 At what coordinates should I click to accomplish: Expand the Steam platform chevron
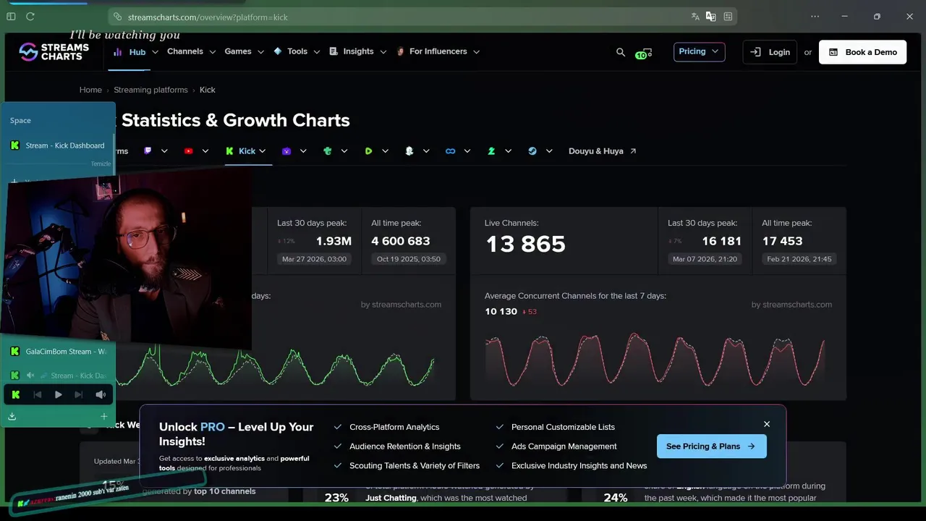[x=549, y=151]
